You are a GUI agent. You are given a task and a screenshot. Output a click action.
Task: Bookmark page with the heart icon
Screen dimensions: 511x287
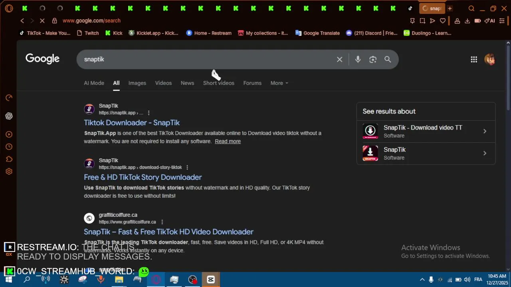[x=443, y=21]
